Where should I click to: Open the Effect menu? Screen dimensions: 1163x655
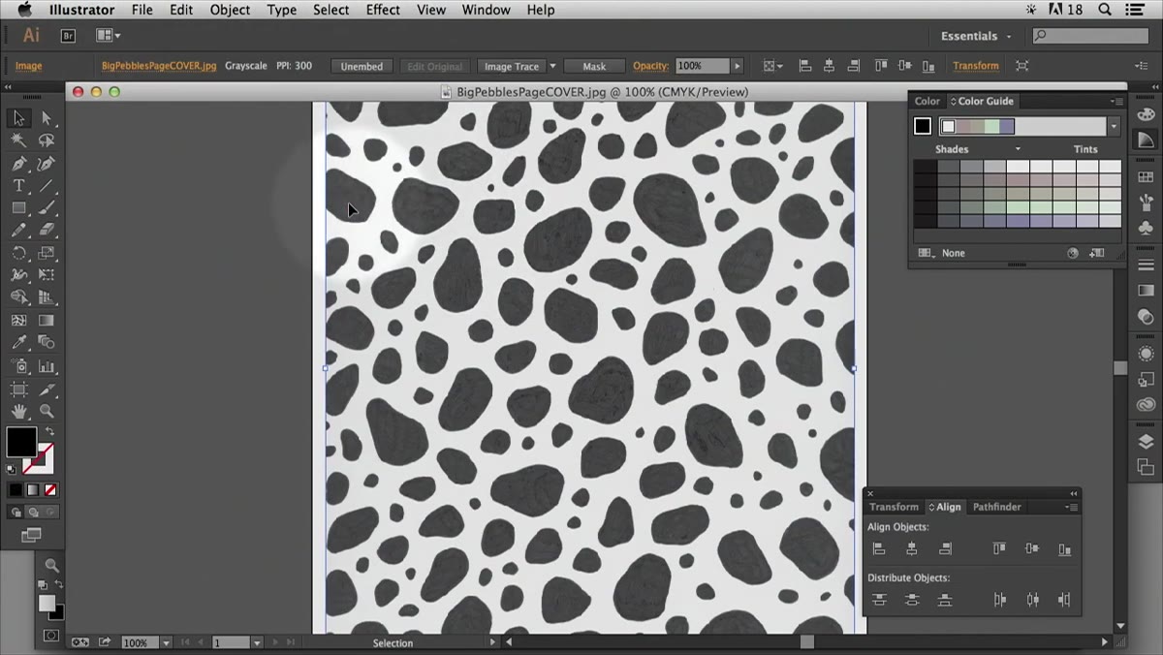point(383,10)
